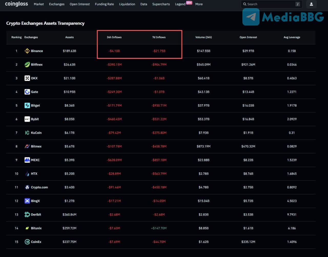The width and height of the screenshot is (328, 257).
Task: Click the Crypto.com exchange name link
Action: (39, 187)
